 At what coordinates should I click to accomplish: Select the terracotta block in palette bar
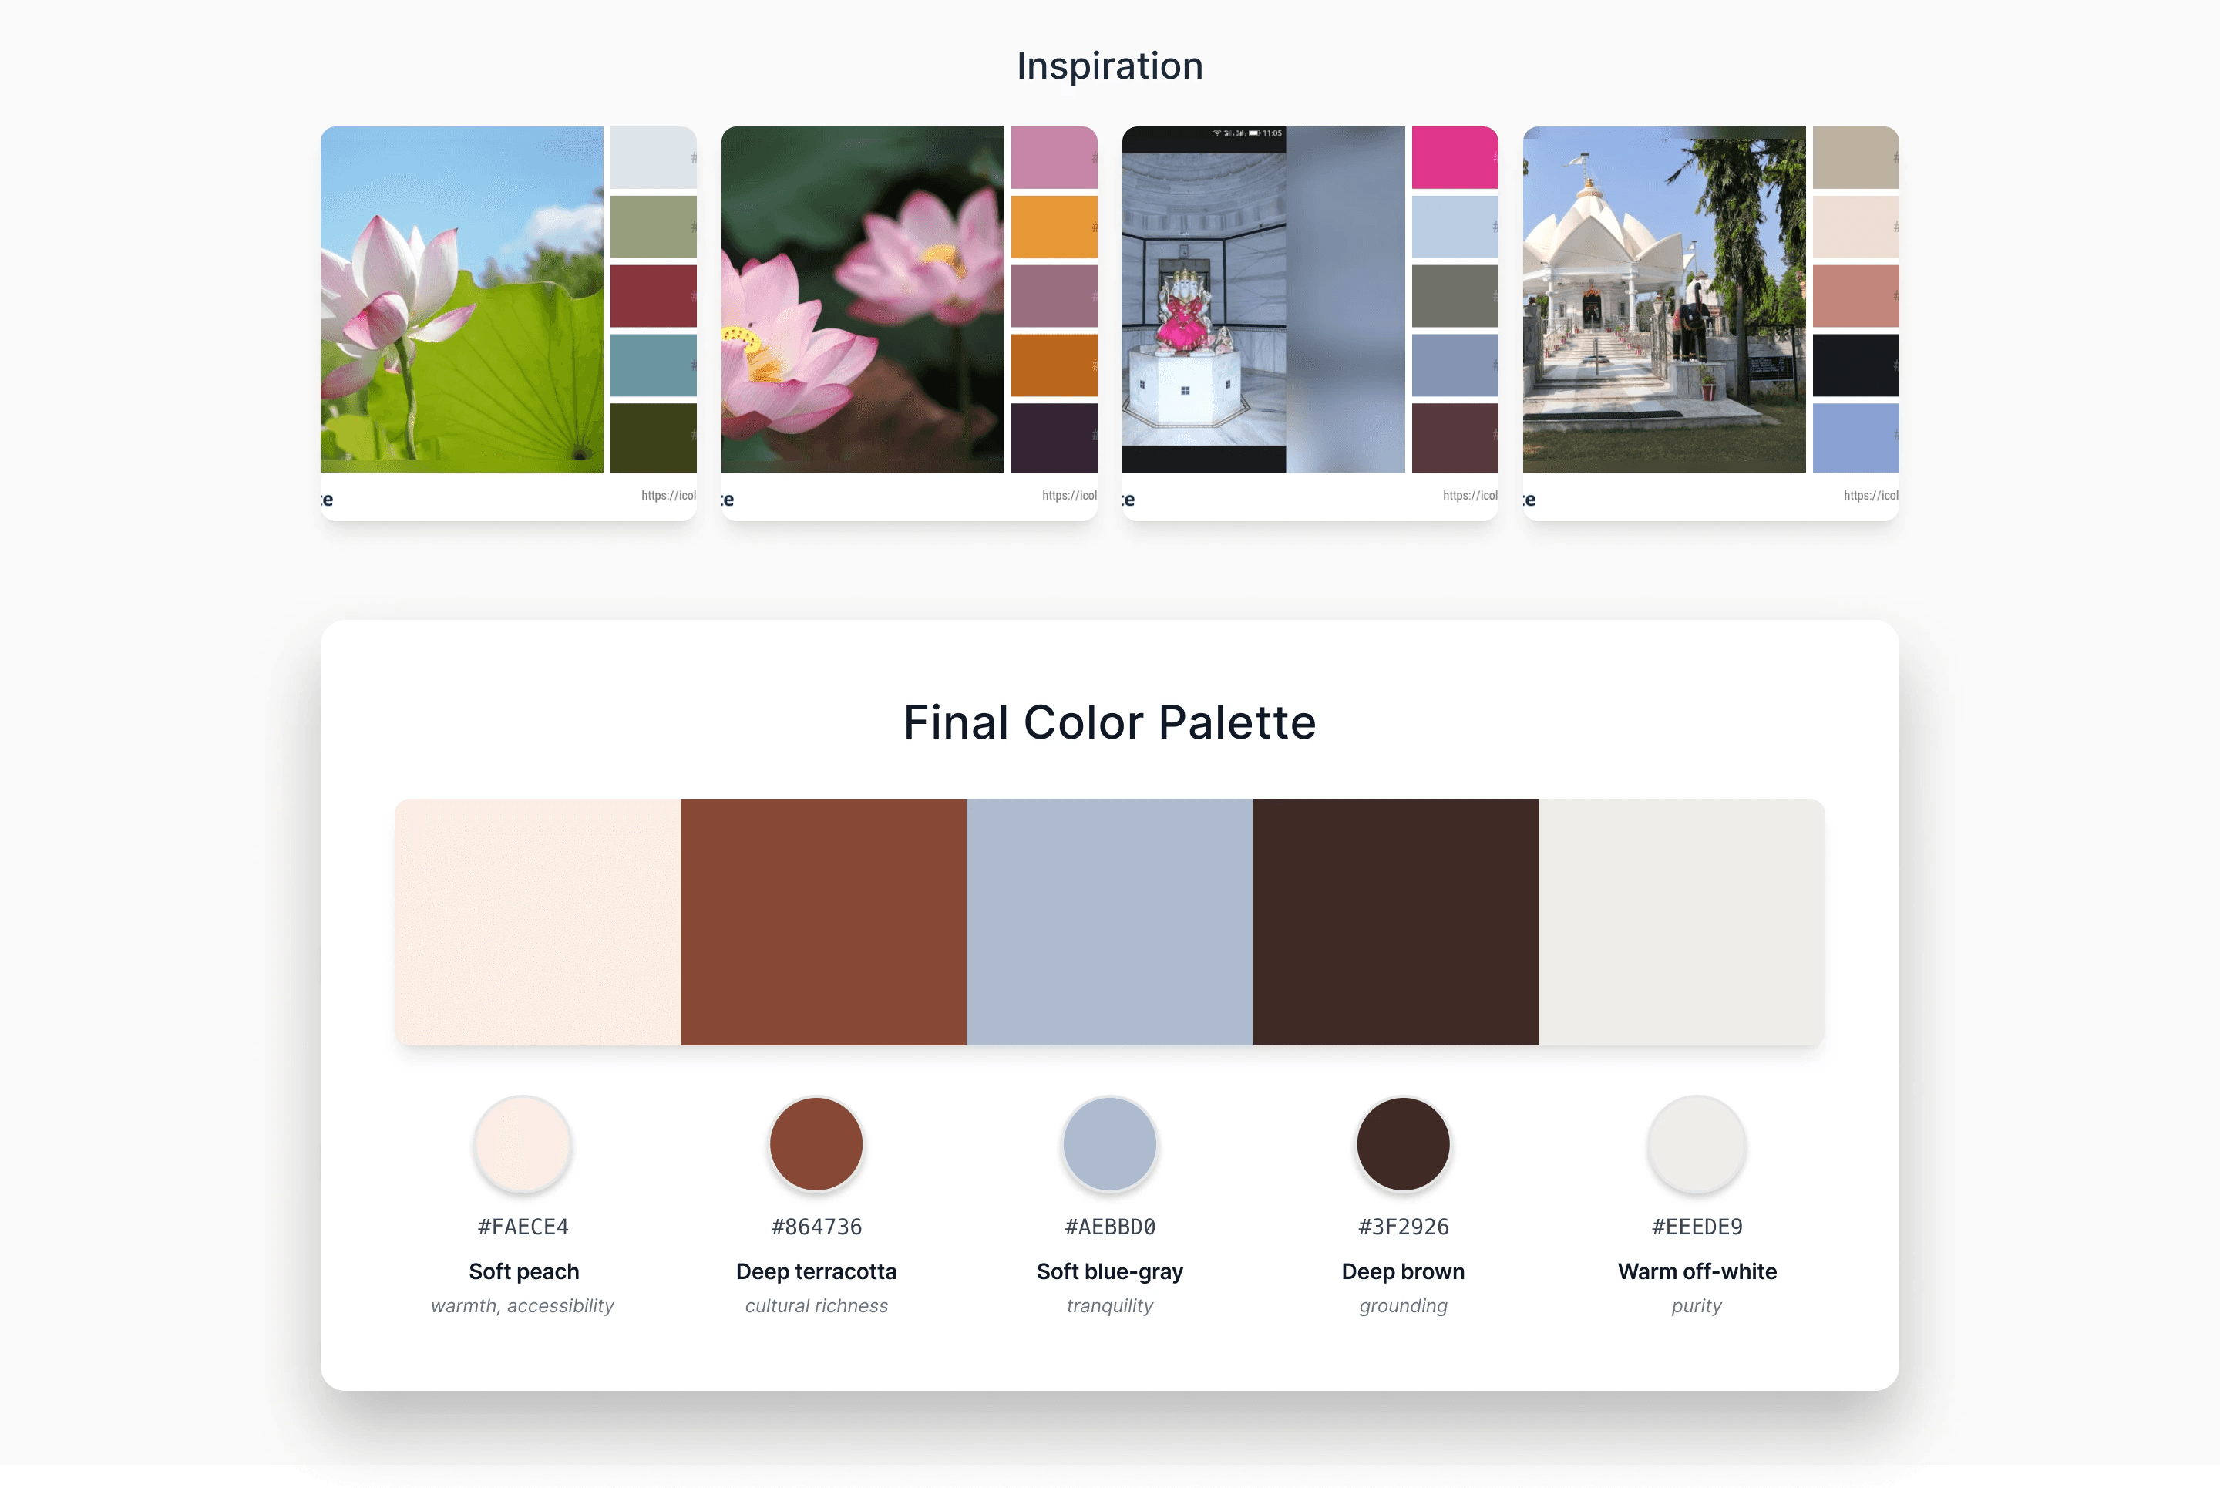click(823, 921)
